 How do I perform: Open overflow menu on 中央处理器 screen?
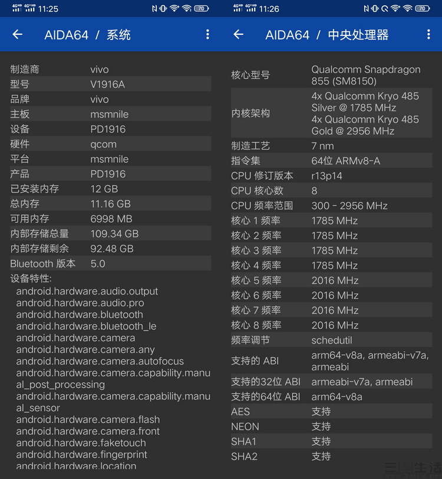pos(428,35)
